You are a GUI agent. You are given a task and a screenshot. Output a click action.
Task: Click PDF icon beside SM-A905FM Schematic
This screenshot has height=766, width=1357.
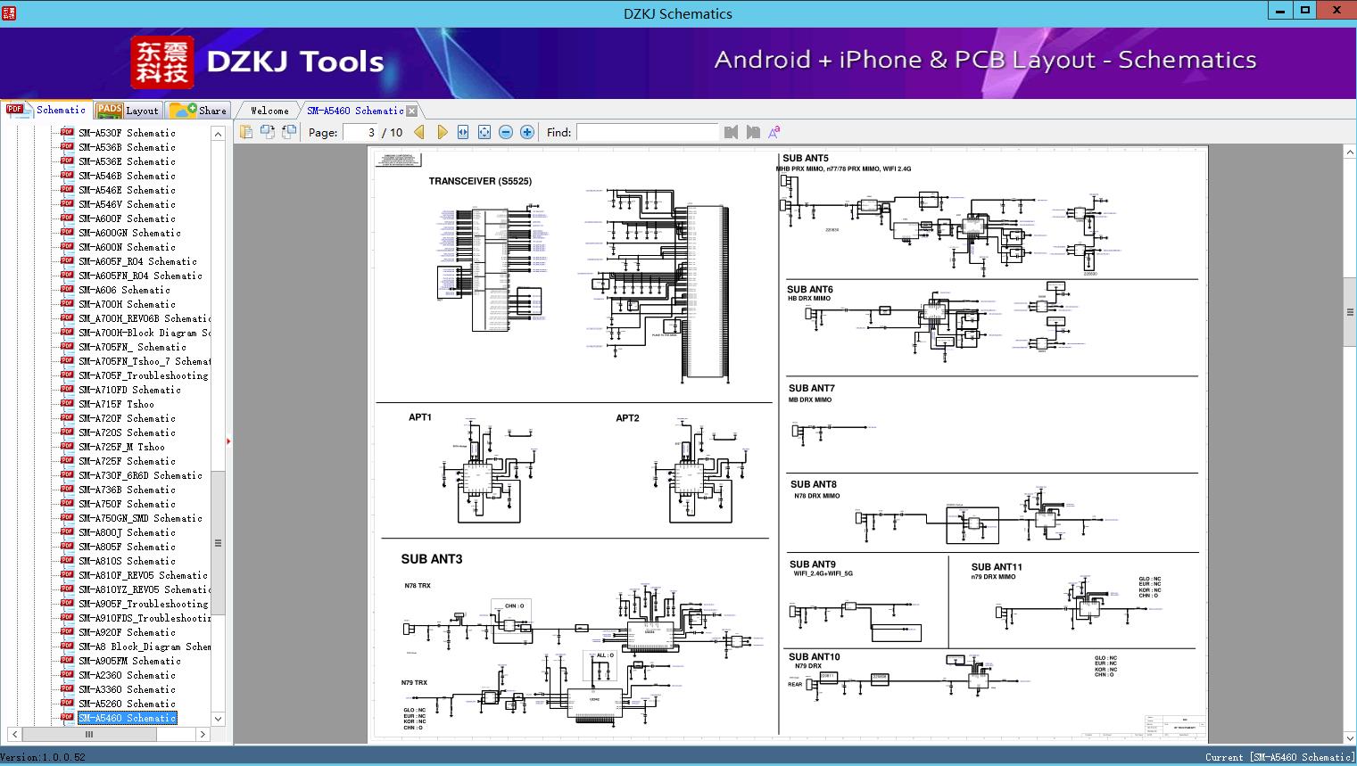tap(67, 660)
